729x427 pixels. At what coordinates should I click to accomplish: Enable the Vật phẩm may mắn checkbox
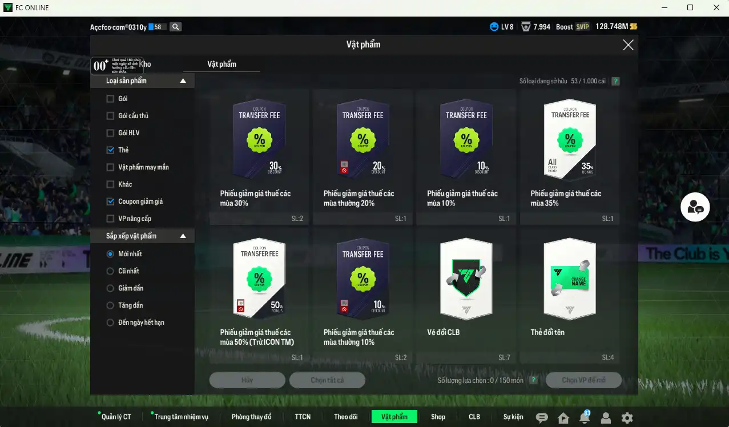(110, 167)
